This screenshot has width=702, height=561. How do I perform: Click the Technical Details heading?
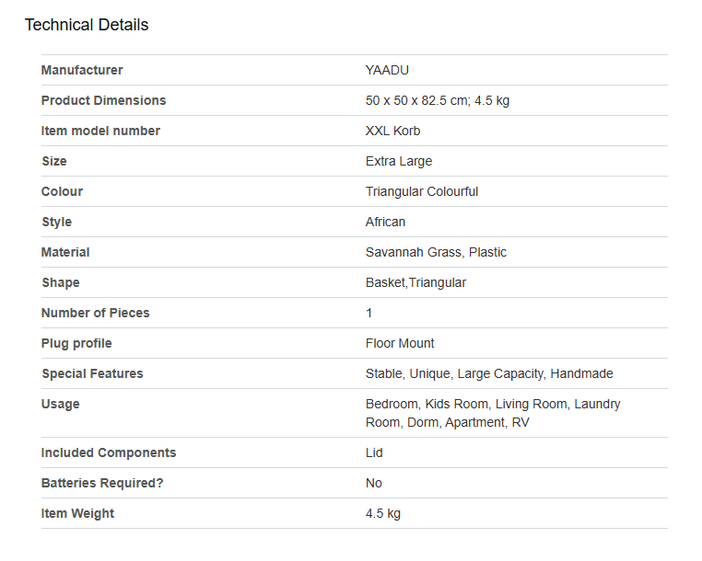(87, 25)
